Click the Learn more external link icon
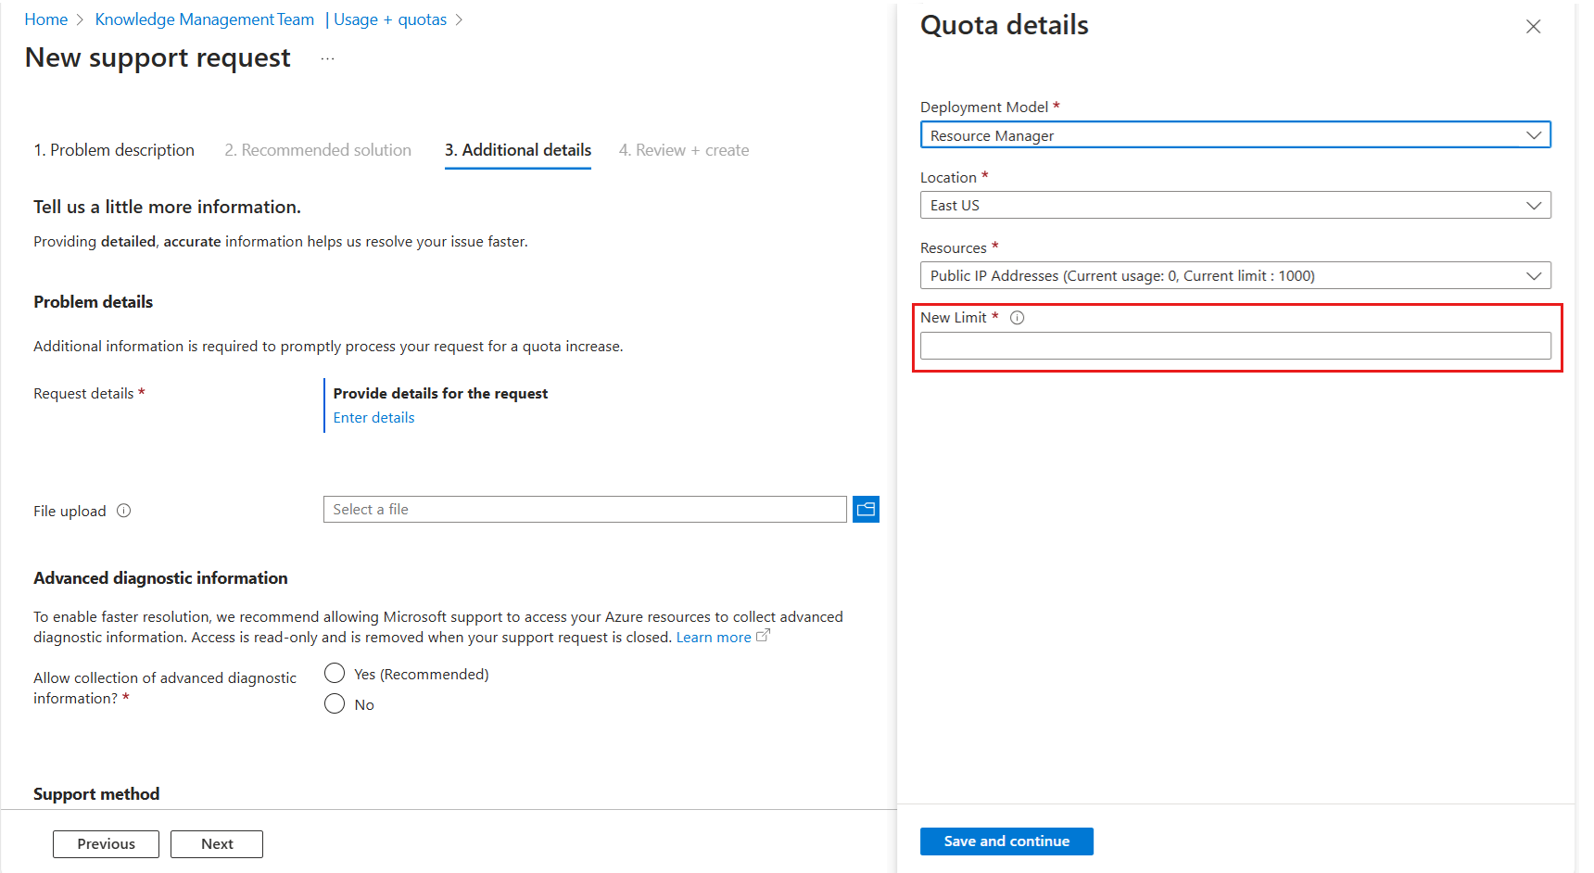Image resolution: width=1594 pixels, height=873 pixels. [x=763, y=636]
